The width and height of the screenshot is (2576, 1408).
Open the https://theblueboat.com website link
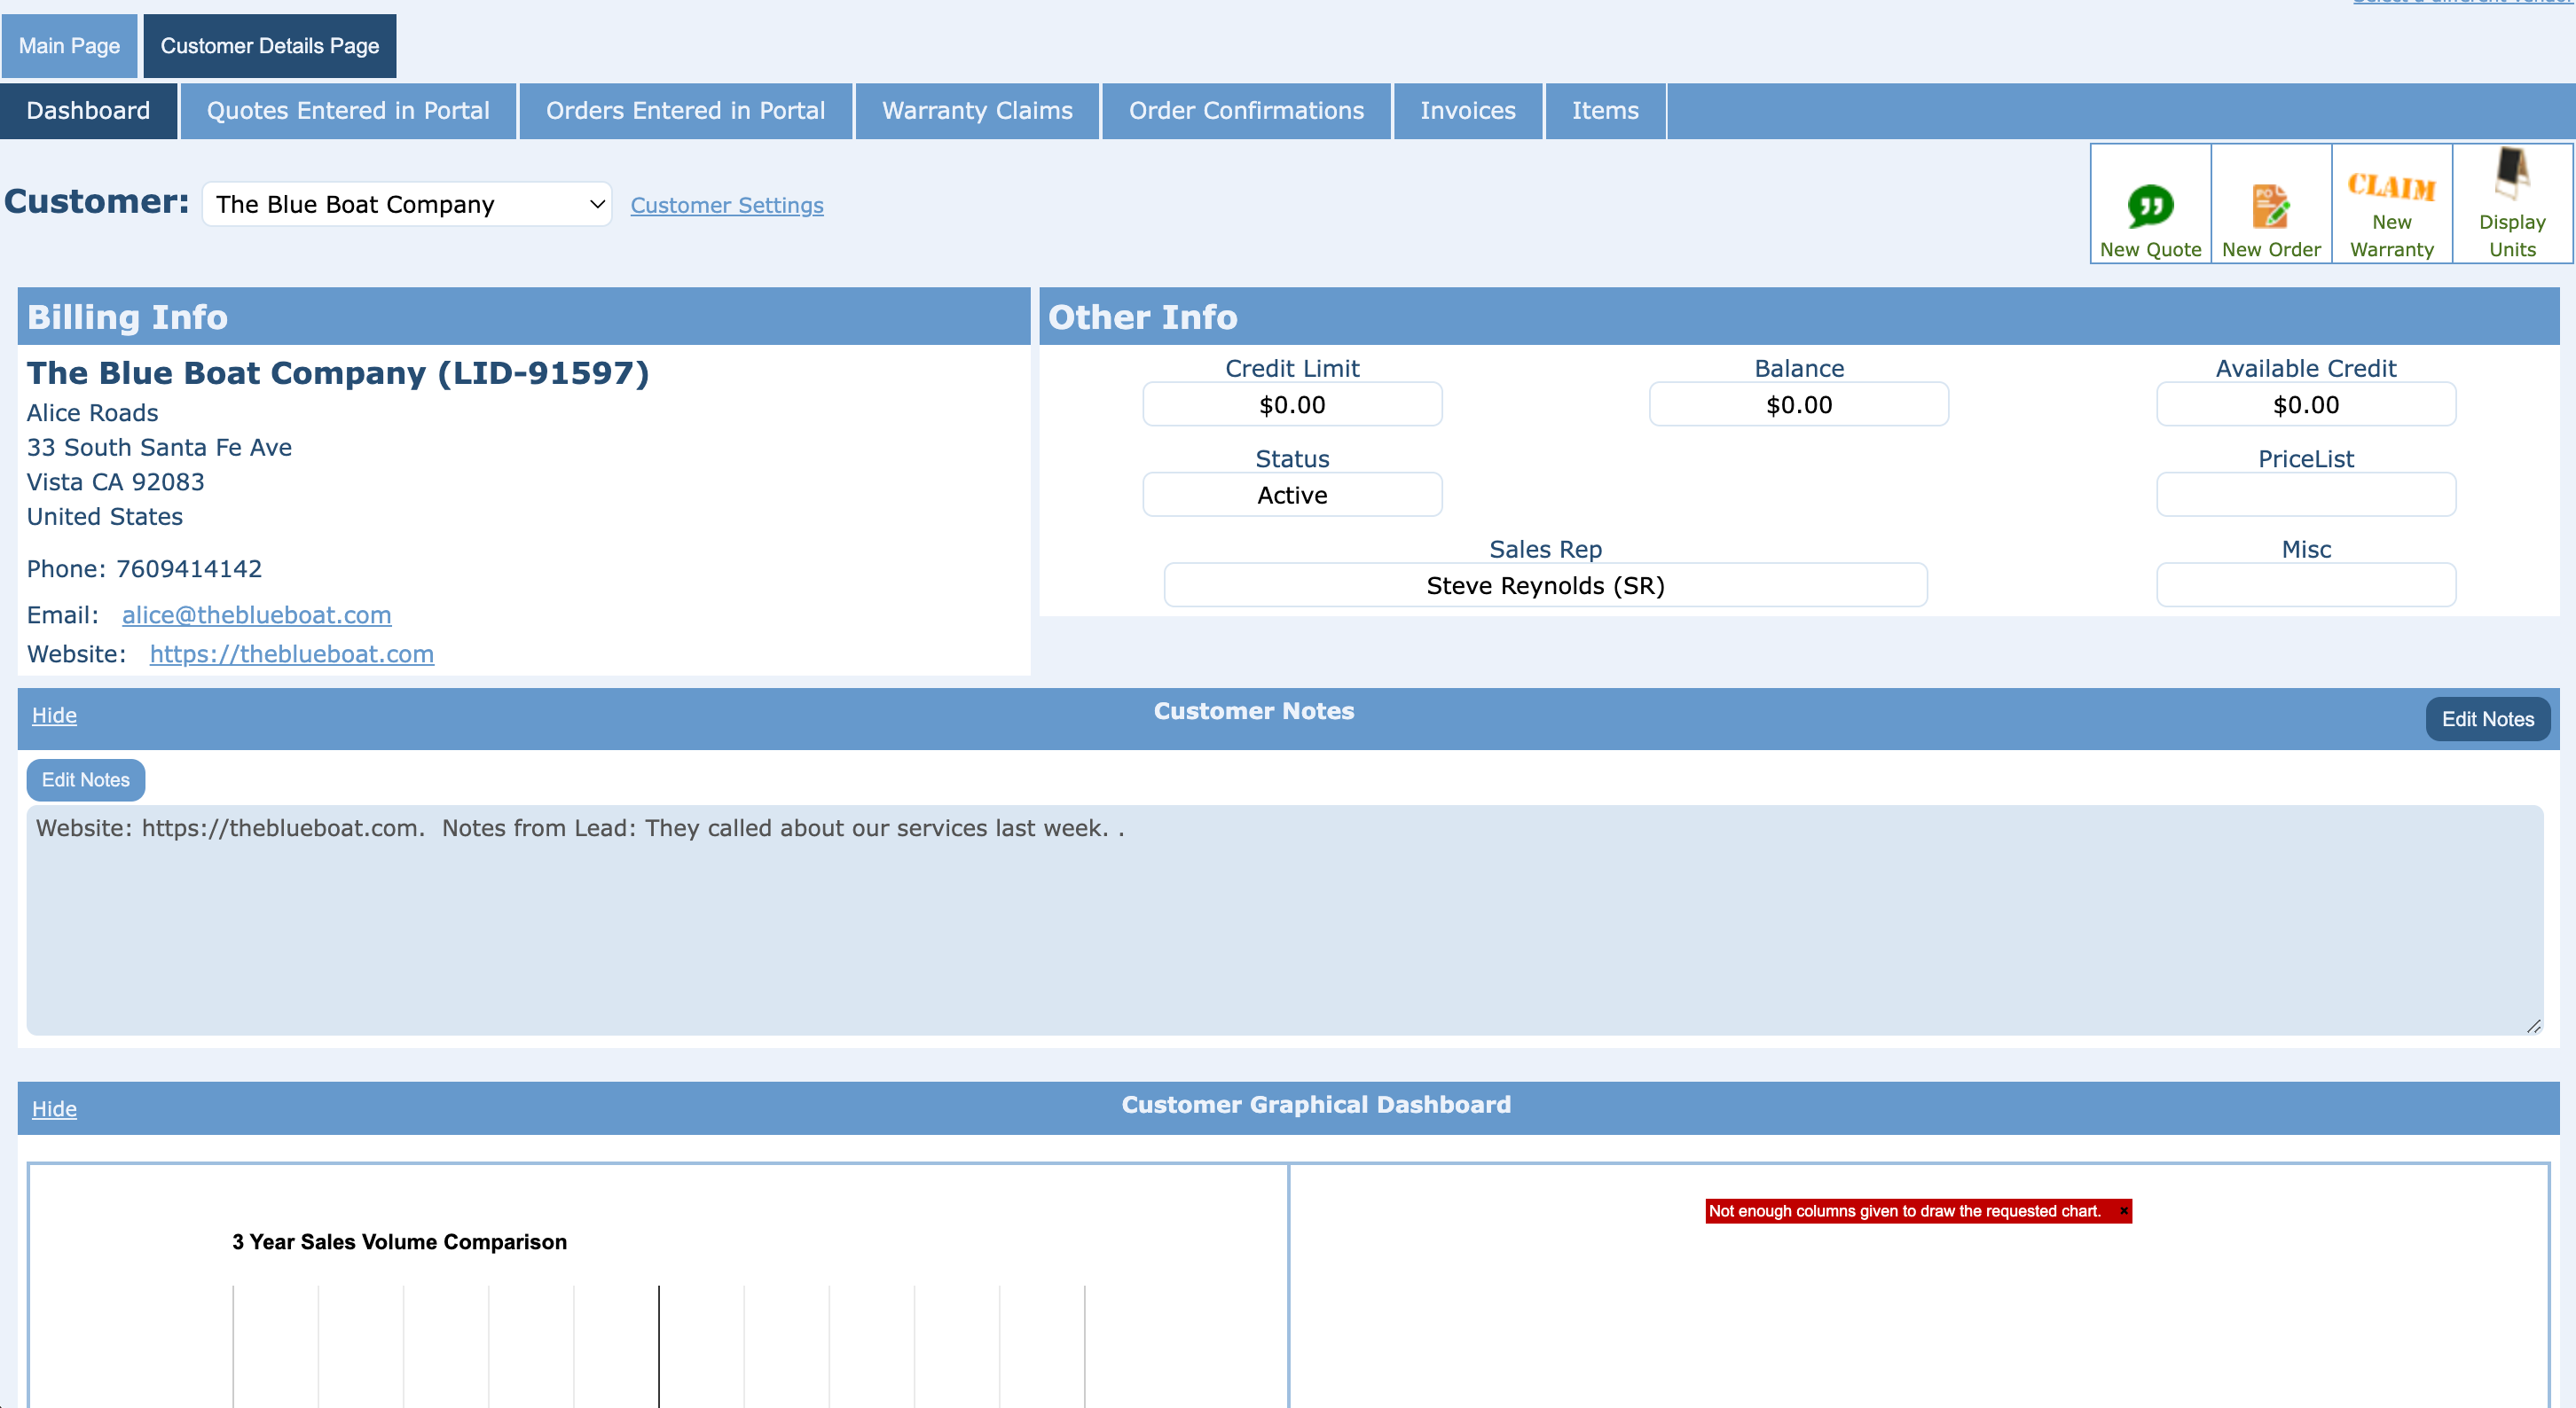coord(291,654)
